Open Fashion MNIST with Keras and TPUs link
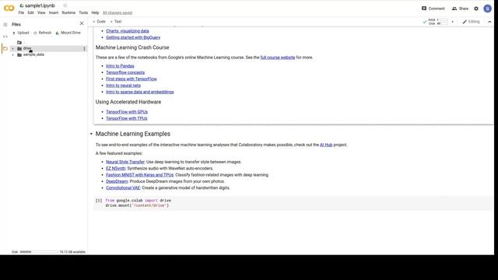The width and height of the screenshot is (498, 280). pyautogui.click(x=140, y=175)
